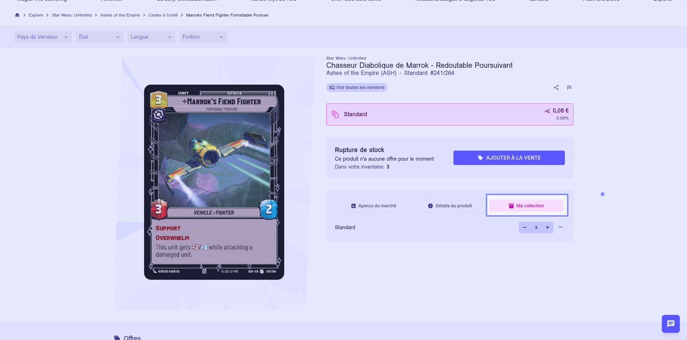Click the quantity field showing 3
The image size is (687, 340).
pyautogui.click(x=536, y=227)
